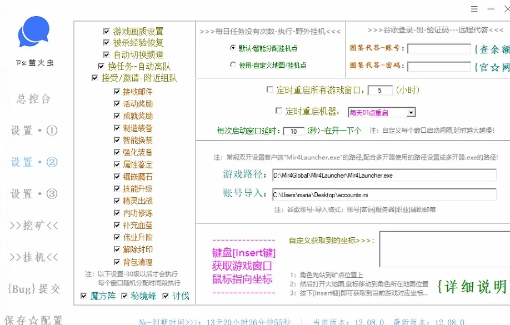This screenshot has width=510, height=325.
Task: Toggle 内功修炼 checkbox
Action: [117, 213]
